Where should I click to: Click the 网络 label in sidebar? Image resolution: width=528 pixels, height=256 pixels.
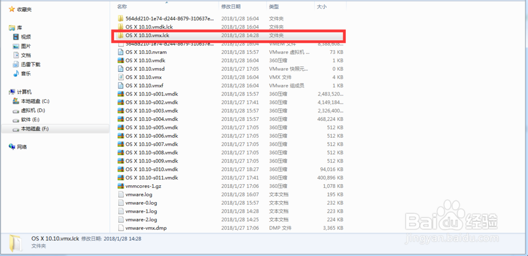click(x=22, y=147)
